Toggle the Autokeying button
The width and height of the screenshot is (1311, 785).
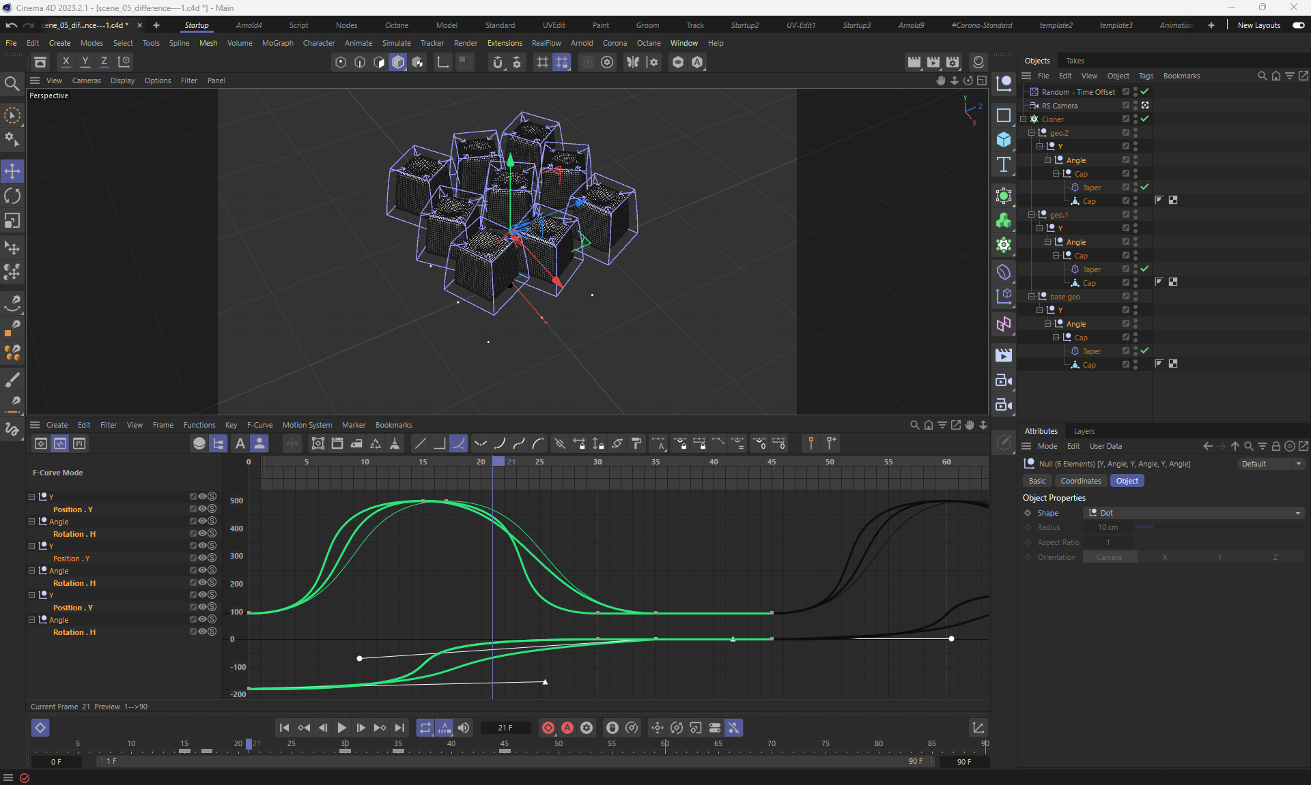567,728
